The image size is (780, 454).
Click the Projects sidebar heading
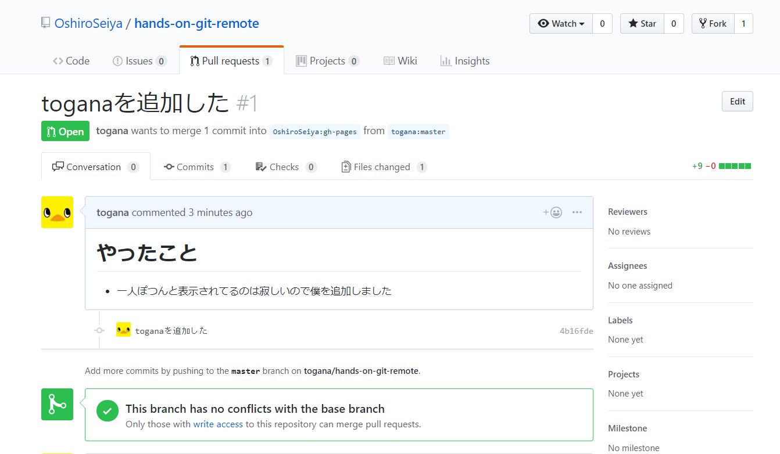[x=624, y=374]
